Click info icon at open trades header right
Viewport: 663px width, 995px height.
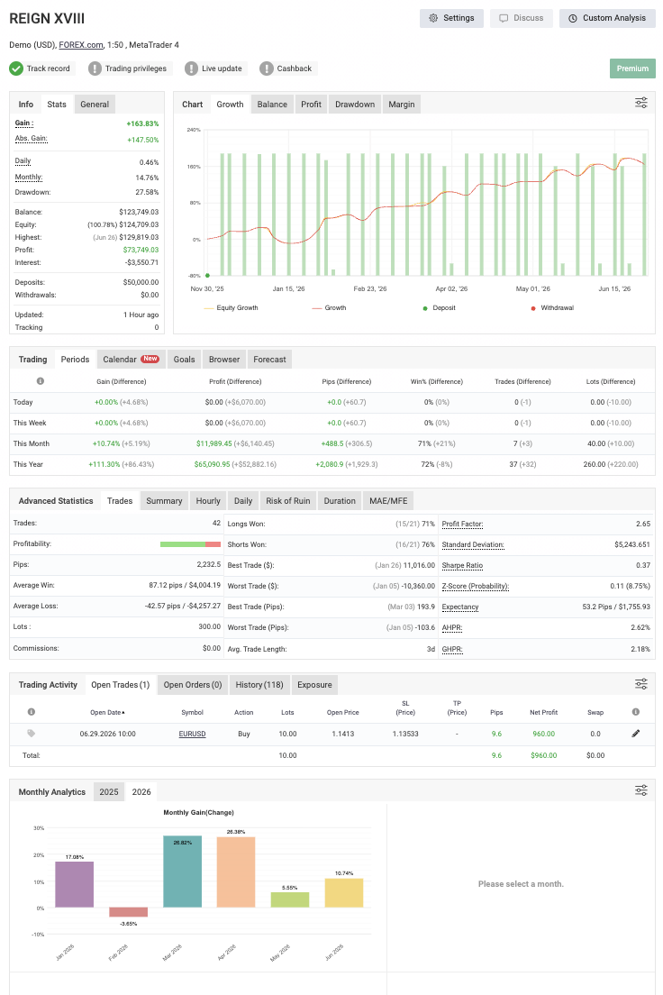636,712
